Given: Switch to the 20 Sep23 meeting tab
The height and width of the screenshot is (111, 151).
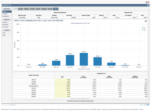Looking at the screenshot, I should [x=44, y=9].
